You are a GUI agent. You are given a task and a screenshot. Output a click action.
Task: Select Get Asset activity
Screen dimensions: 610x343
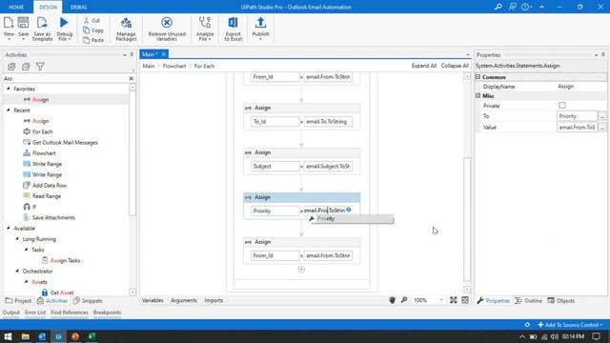(61, 293)
